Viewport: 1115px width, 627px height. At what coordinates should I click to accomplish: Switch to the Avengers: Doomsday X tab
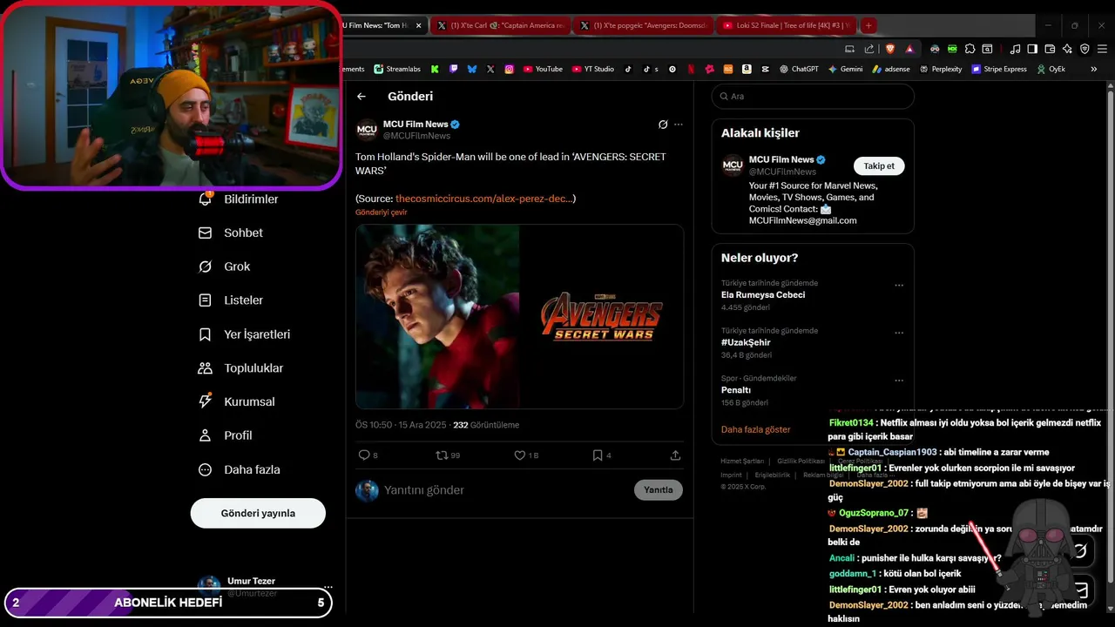point(642,25)
